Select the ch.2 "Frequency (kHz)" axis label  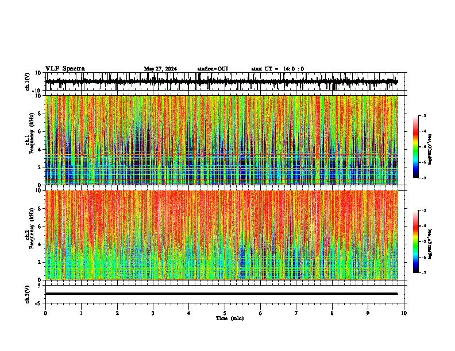32,228
